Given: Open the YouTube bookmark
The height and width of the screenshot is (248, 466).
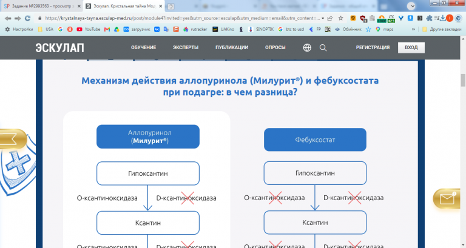Looking at the screenshot, I should pyautogui.click(x=89, y=29).
